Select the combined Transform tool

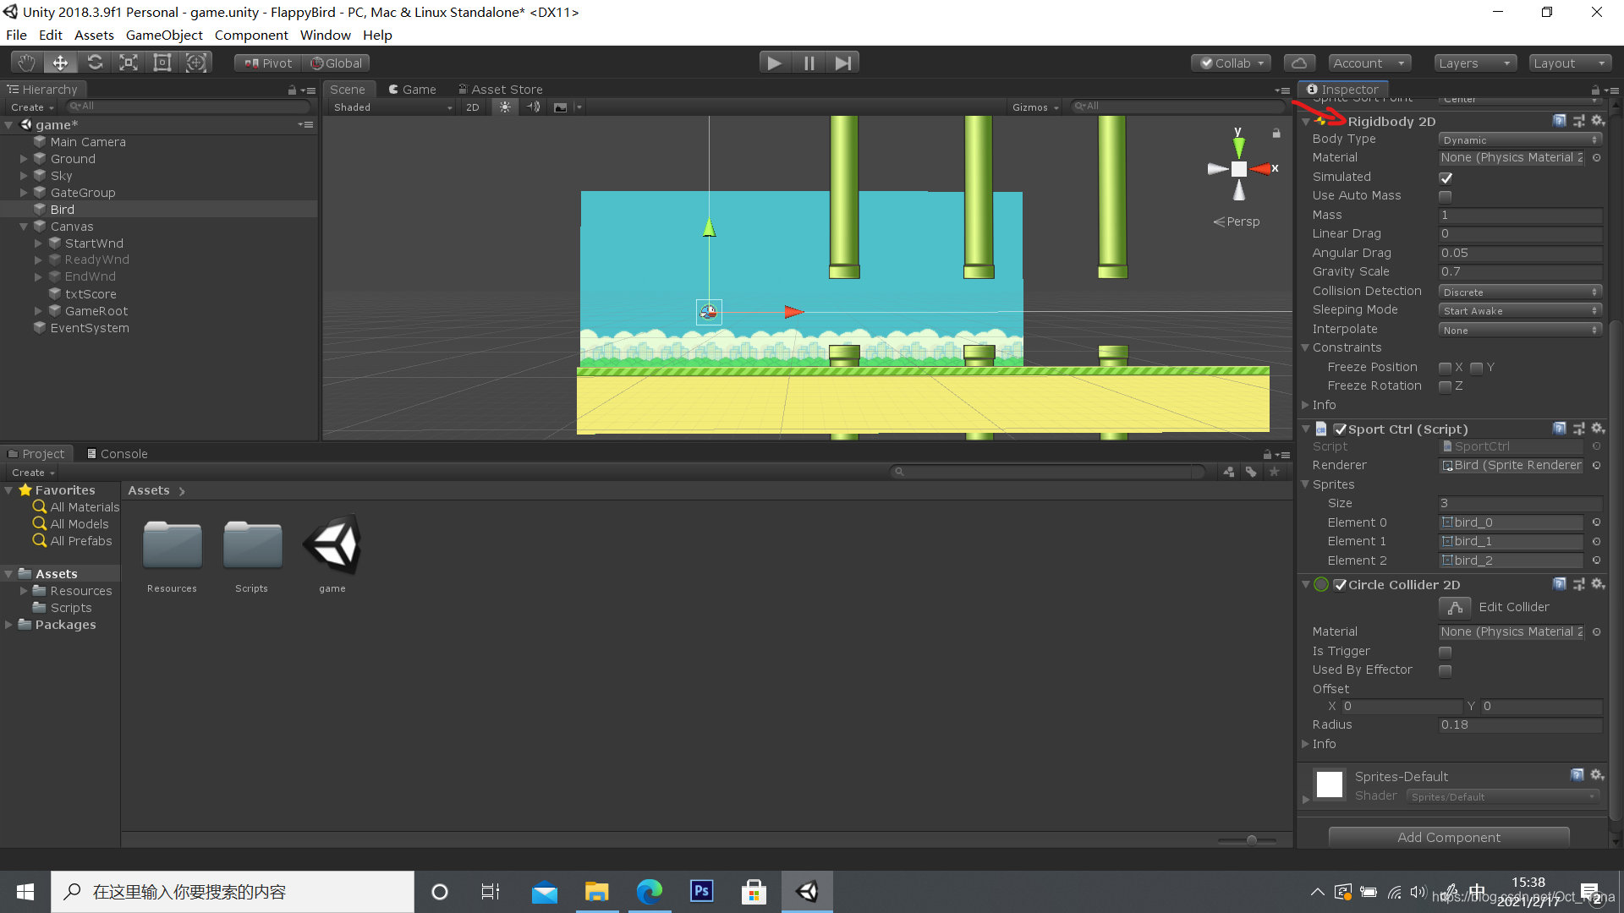tap(196, 63)
